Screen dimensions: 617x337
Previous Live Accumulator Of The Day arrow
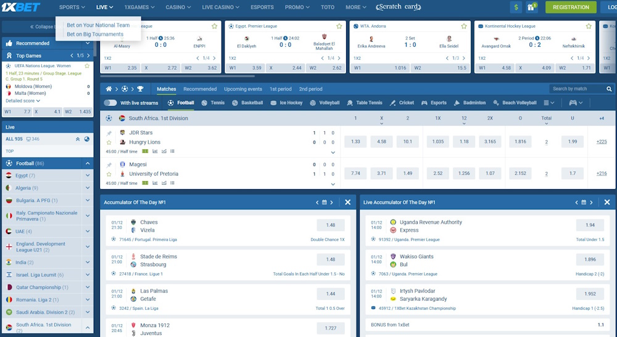click(x=576, y=202)
